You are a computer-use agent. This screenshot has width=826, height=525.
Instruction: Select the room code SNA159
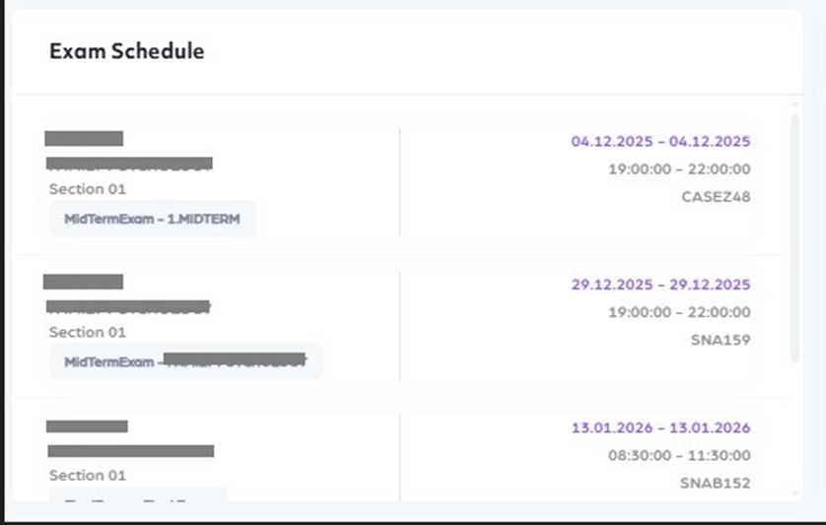pos(722,340)
